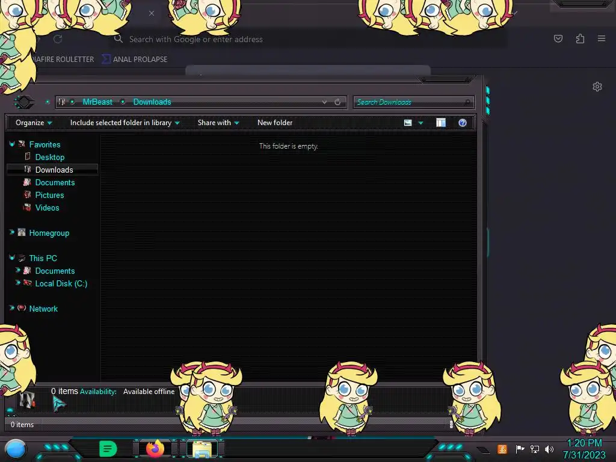Click MrBeast in the address breadcrumb
This screenshot has height=462, width=616.
97,102
